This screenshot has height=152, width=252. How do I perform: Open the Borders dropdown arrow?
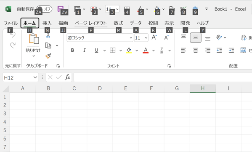121,51
